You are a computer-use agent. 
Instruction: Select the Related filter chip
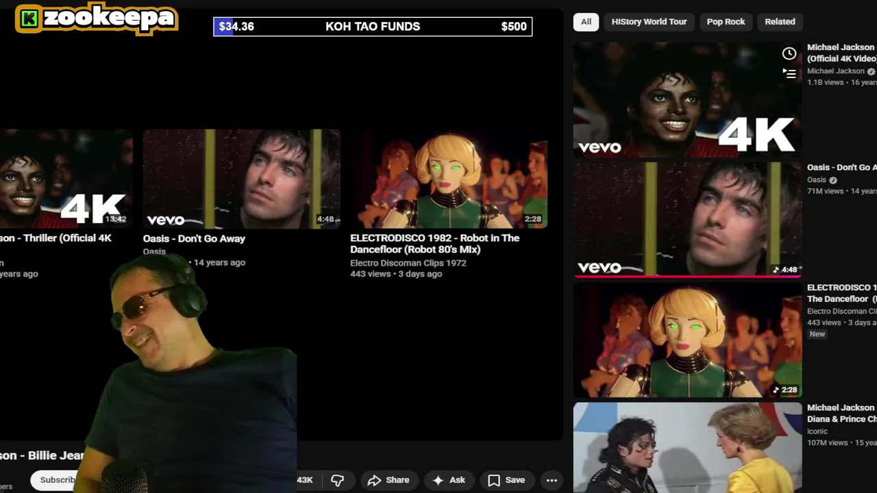[x=780, y=21]
